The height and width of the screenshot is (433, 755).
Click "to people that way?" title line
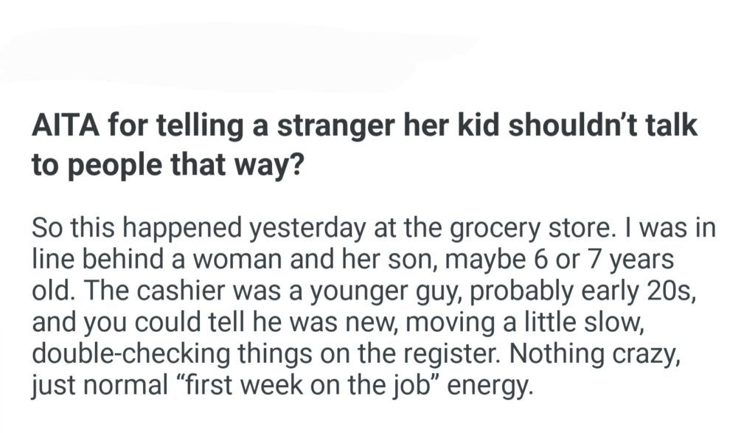[168, 162]
